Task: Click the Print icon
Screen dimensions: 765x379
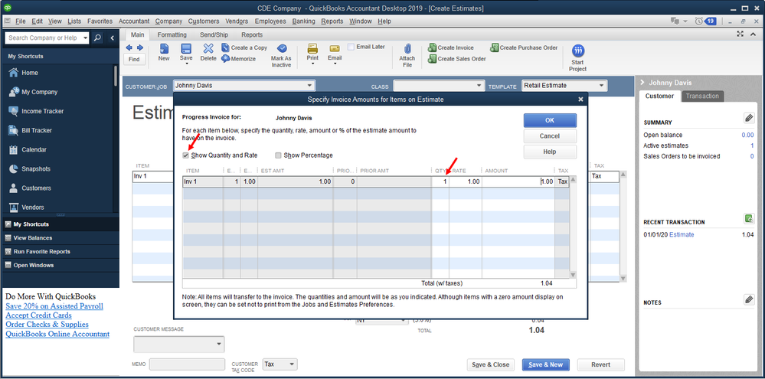Action: (x=312, y=48)
